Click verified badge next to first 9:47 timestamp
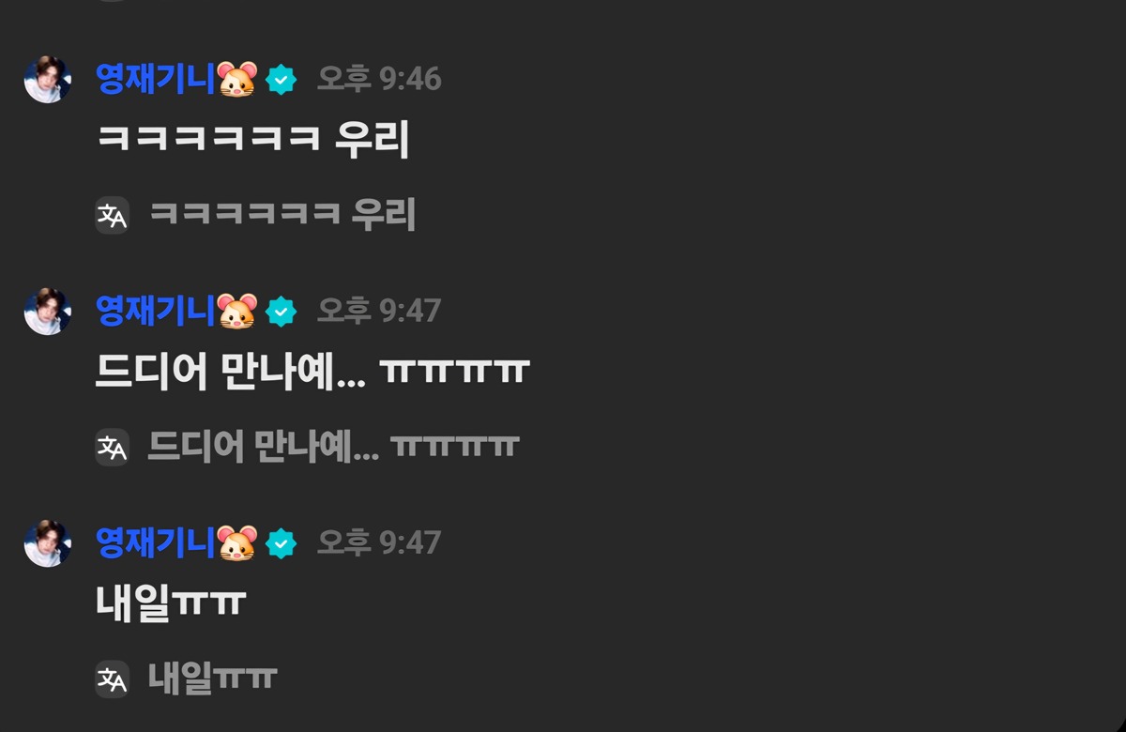Viewport: 1126px width, 732px height. tap(281, 312)
